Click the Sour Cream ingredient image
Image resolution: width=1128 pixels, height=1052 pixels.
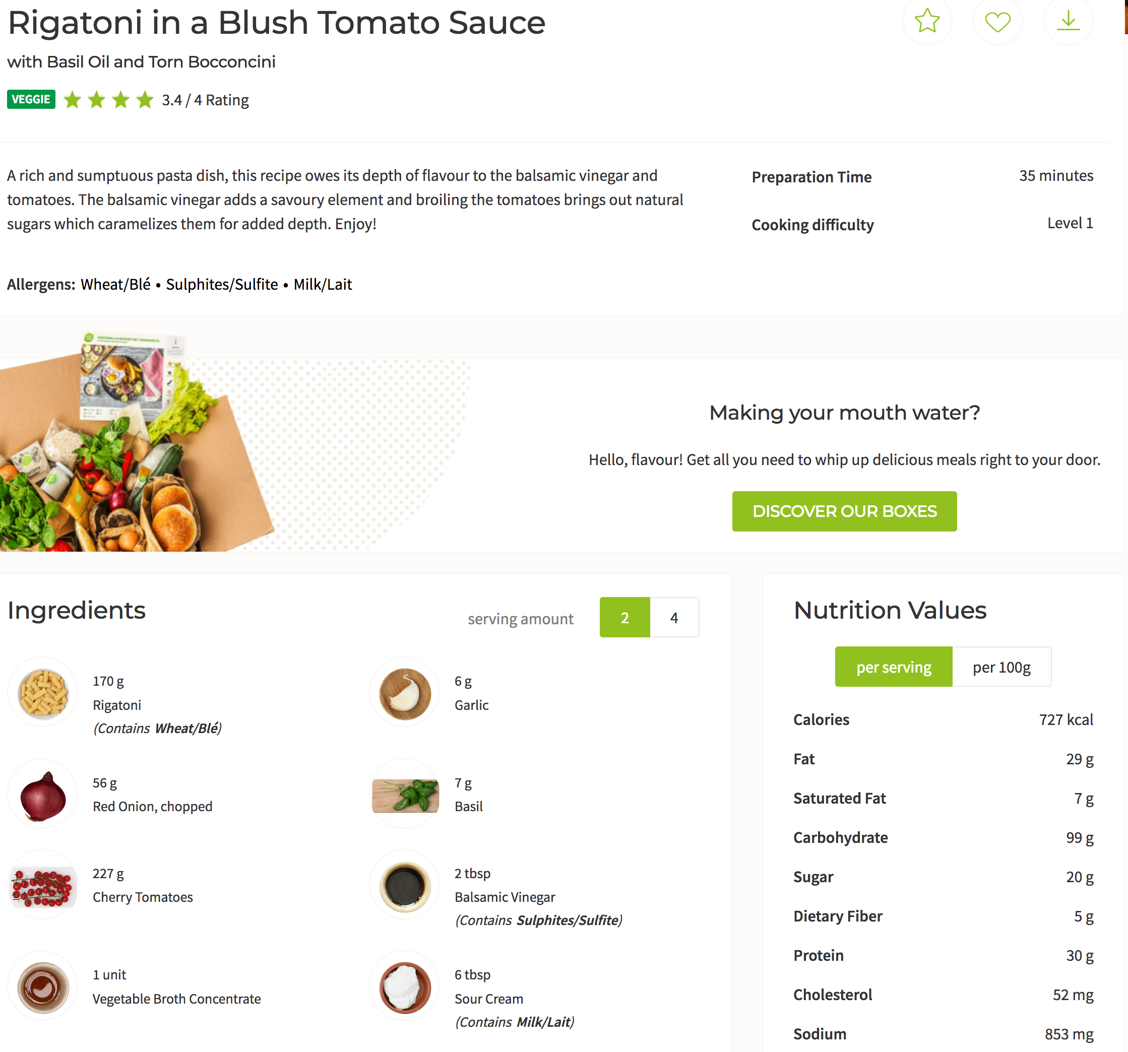click(x=404, y=987)
